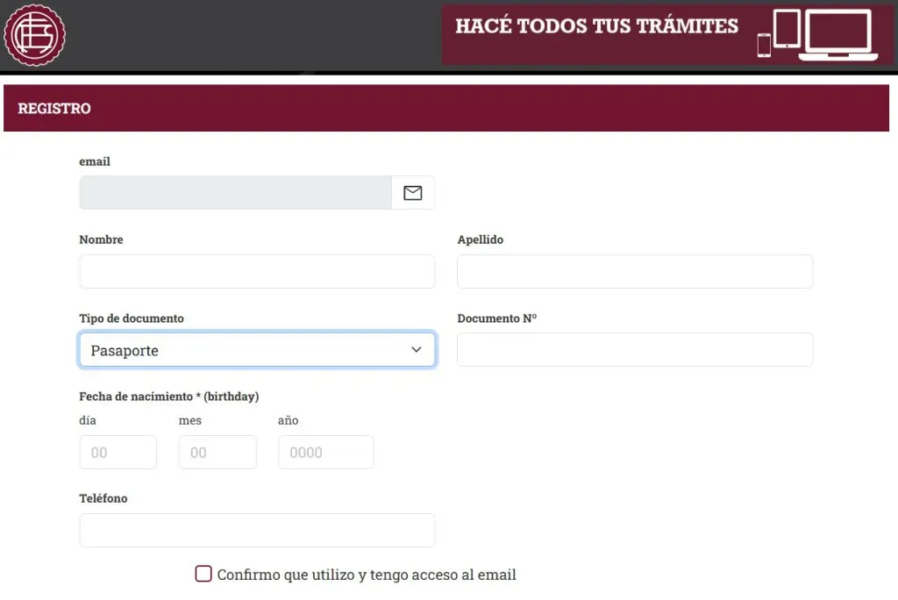
Task: Select Pasaporte in the document type combo box
Action: pos(257,349)
